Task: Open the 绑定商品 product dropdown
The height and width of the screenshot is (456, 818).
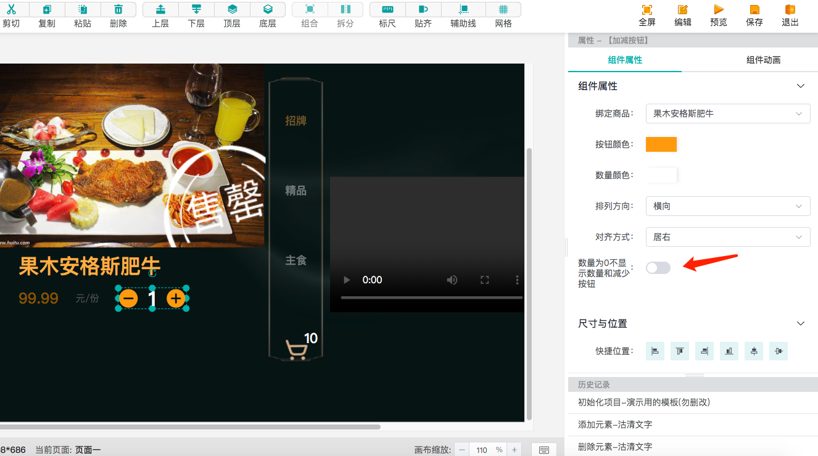Action: [728, 114]
